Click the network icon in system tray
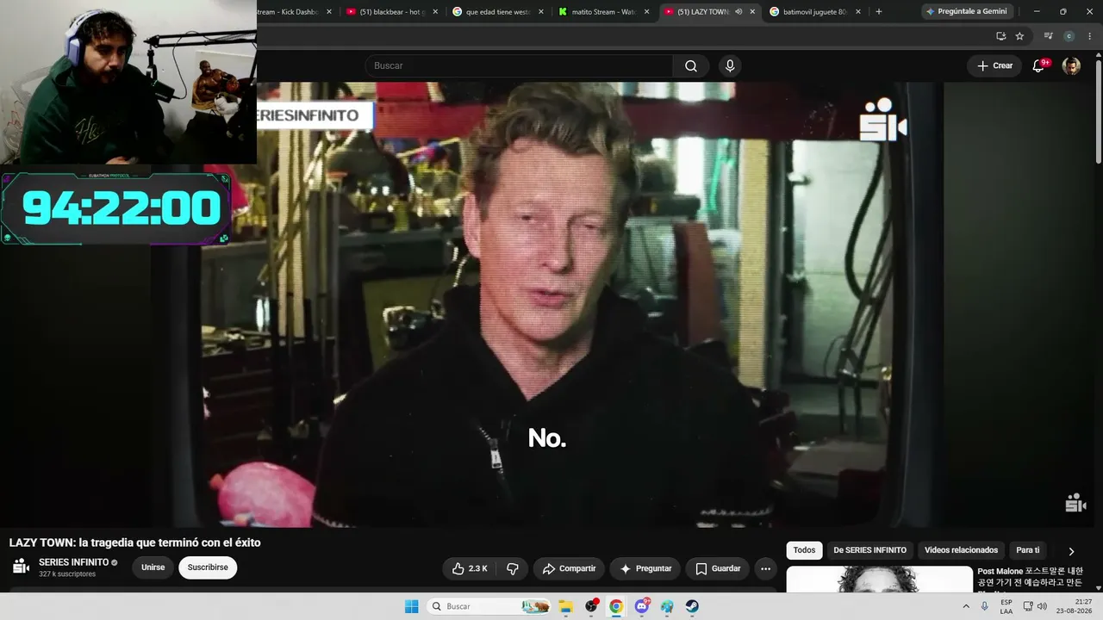Image resolution: width=1103 pixels, height=620 pixels. (1027, 606)
